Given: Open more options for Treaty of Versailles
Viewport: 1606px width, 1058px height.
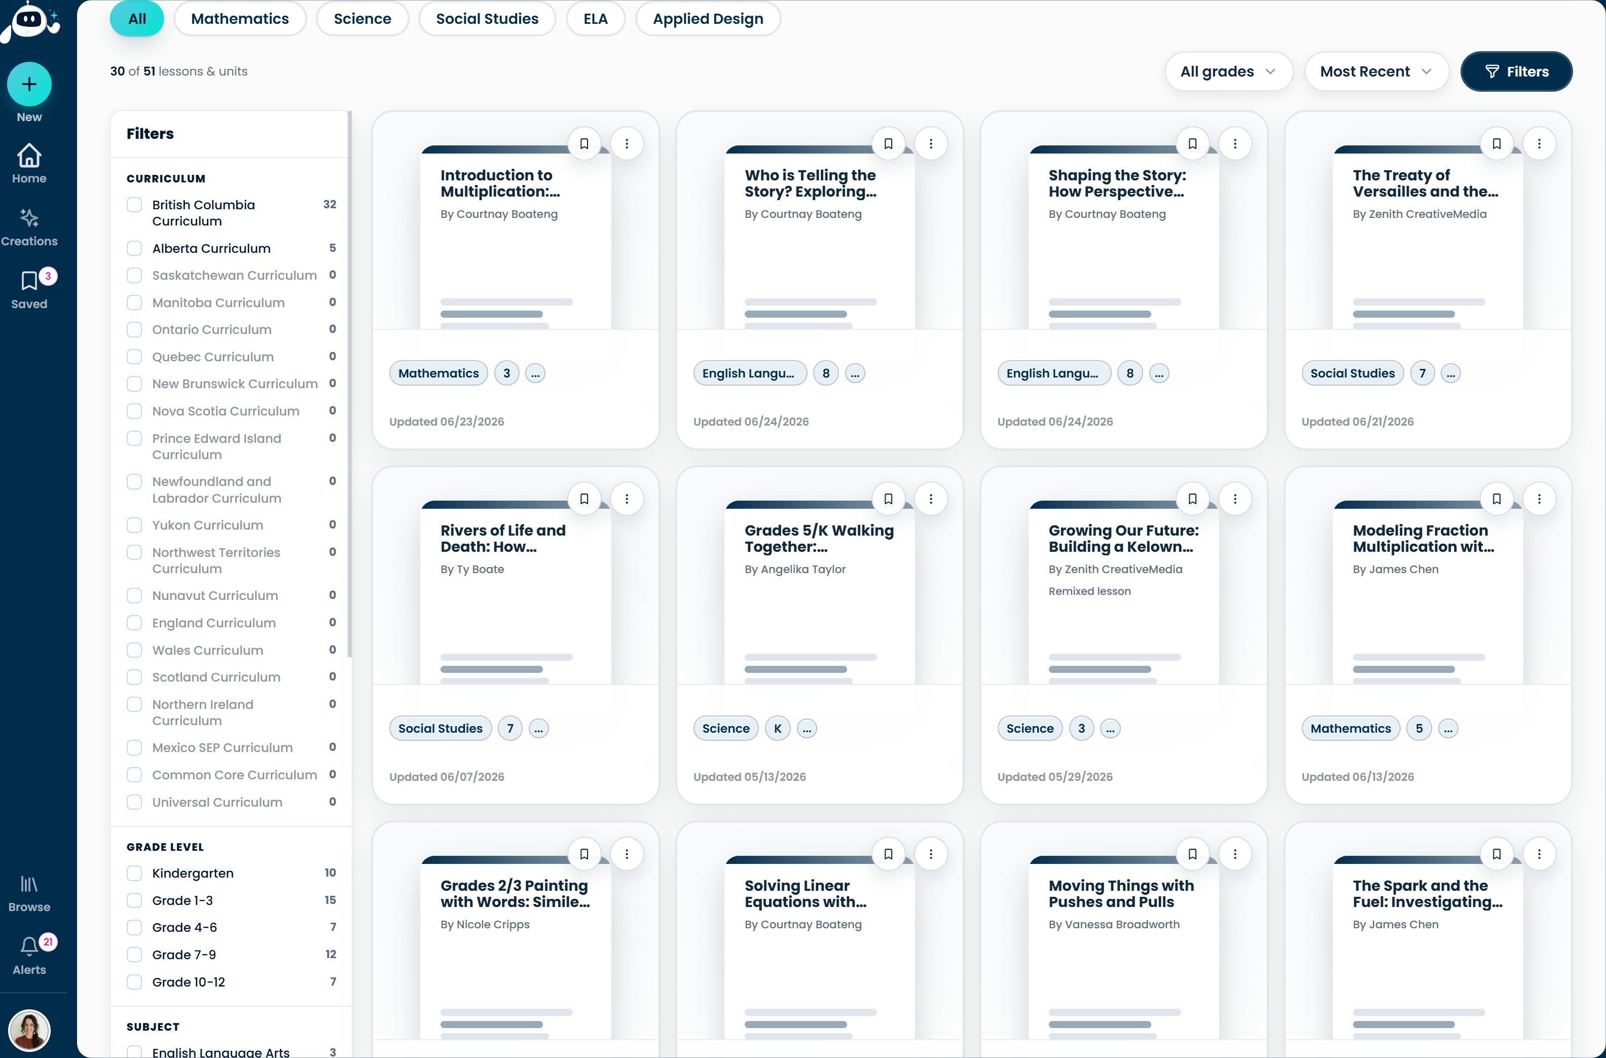Looking at the screenshot, I should tap(1539, 144).
